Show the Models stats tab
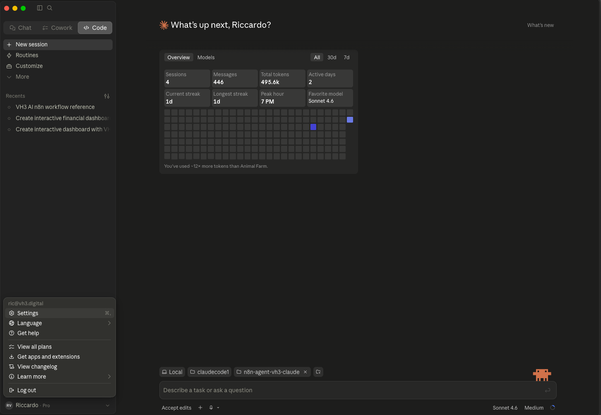The height and width of the screenshot is (415, 601). [x=206, y=58]
